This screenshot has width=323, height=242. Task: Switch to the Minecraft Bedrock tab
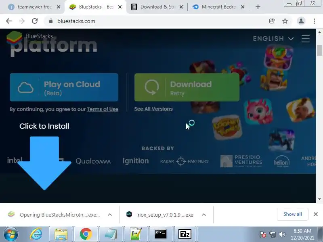218,7
